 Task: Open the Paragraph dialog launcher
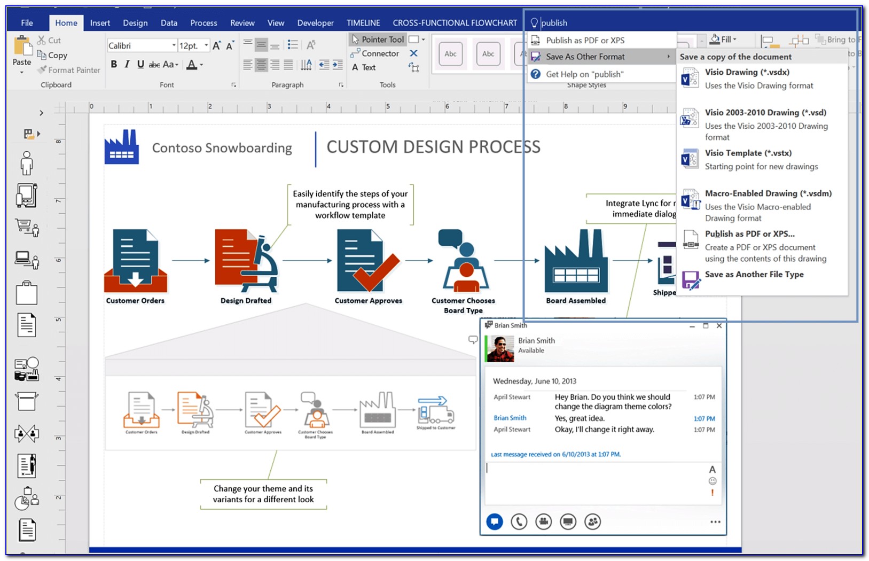[x=341, y=85]
